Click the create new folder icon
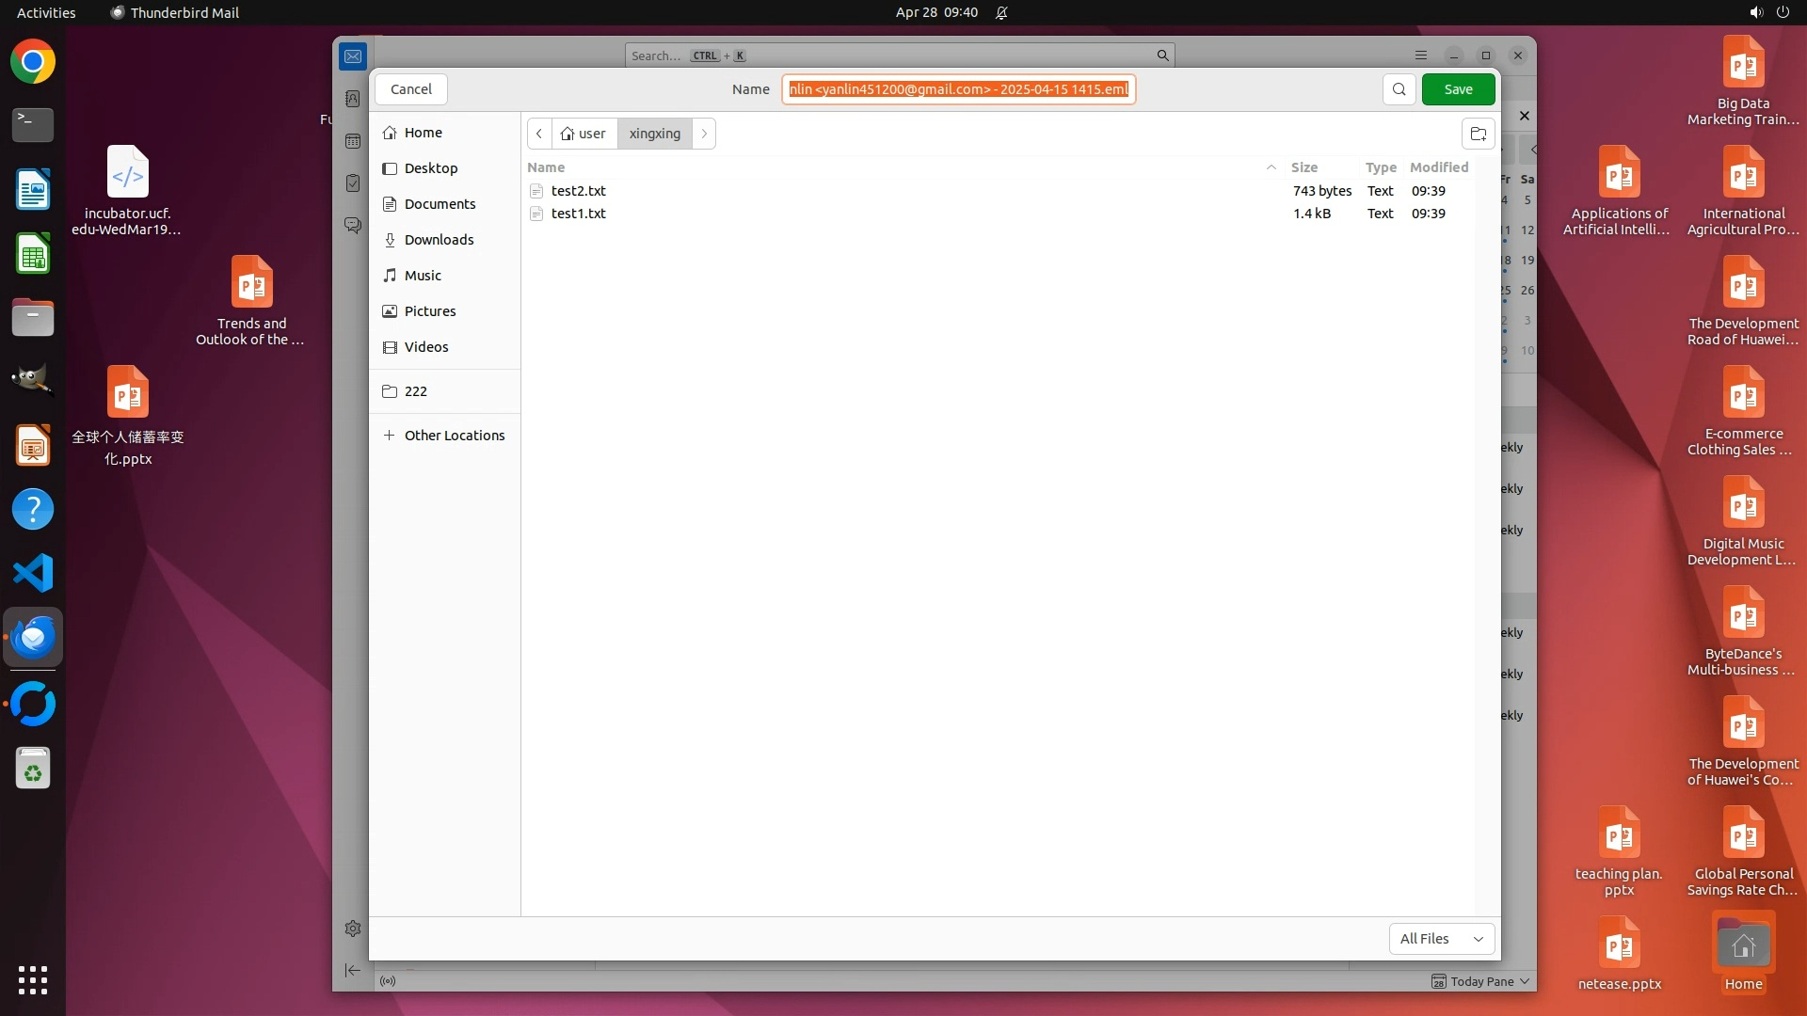1807x1016 pixels. coord(1478,134)
